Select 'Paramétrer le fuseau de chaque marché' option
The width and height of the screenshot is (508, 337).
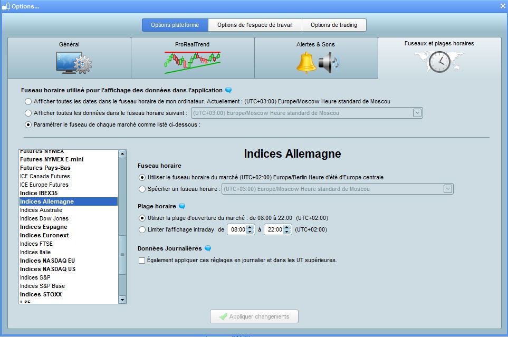coord(28,125)
